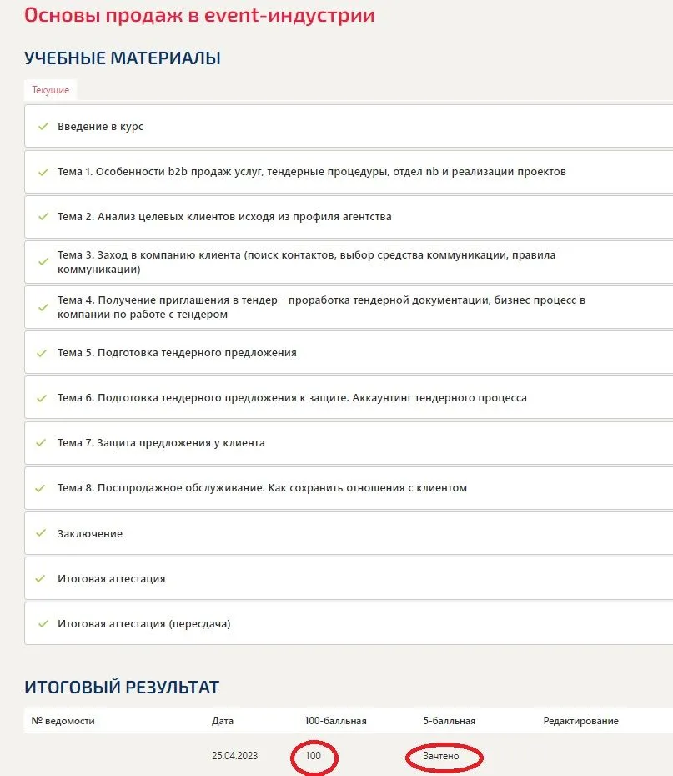Expand Тема 6 Подготовка к защите row

click(x=349, y=398)
